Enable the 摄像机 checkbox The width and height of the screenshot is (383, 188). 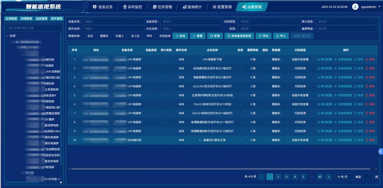click(x=97, y=36)
